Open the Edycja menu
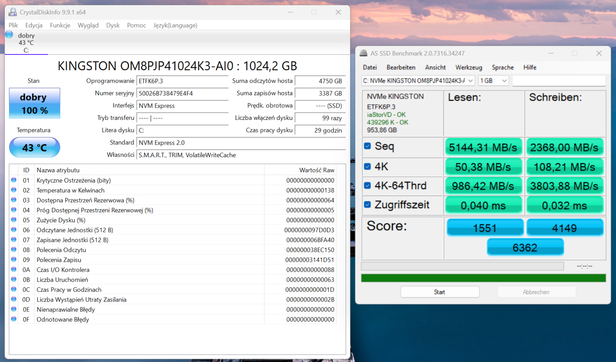 34,25
